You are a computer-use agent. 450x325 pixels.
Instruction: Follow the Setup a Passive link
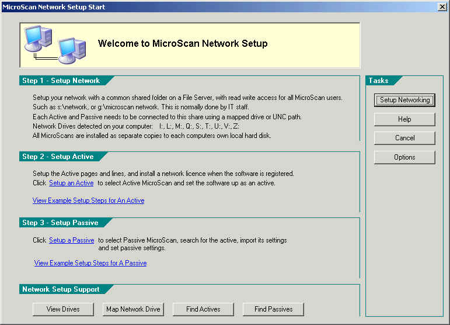[x=71, y=240]
